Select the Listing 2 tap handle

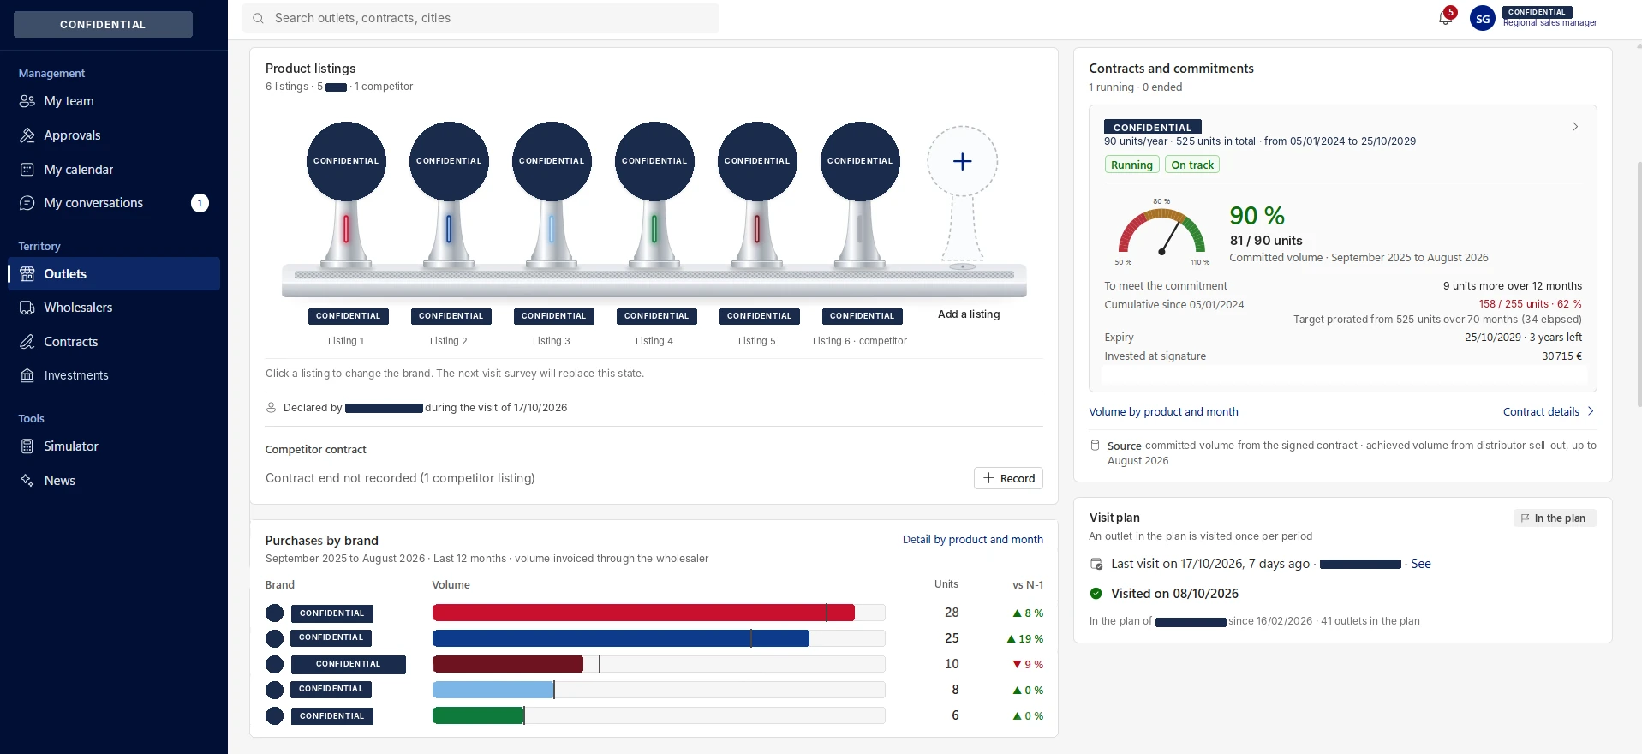click(x=449, y=197)
